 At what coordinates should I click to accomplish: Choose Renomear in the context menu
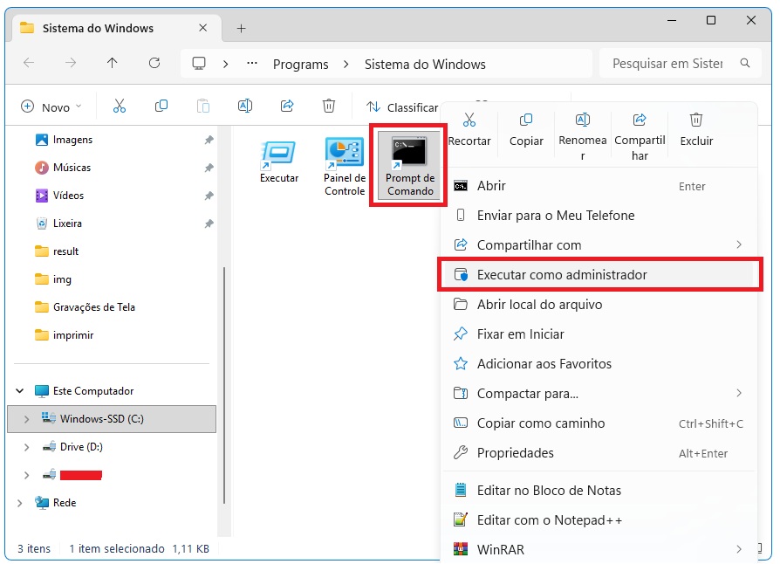[583, 136]
